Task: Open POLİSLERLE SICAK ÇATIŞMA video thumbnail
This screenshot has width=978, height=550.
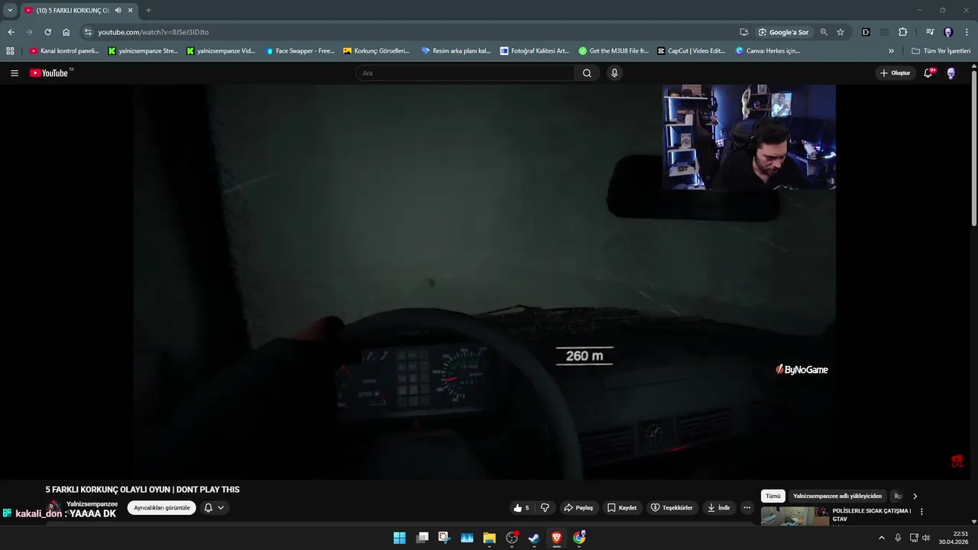Action: coord(795,516)
